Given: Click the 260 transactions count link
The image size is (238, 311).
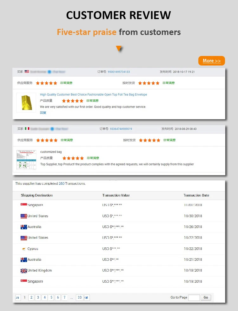Looking at the screenshot, I should (62, 183).
